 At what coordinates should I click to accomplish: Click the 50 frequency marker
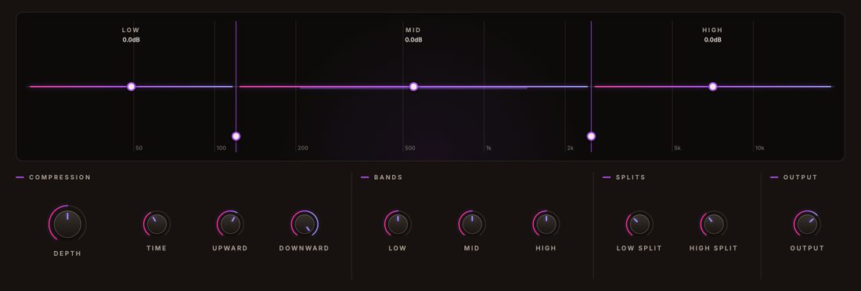tap(139, 149)
